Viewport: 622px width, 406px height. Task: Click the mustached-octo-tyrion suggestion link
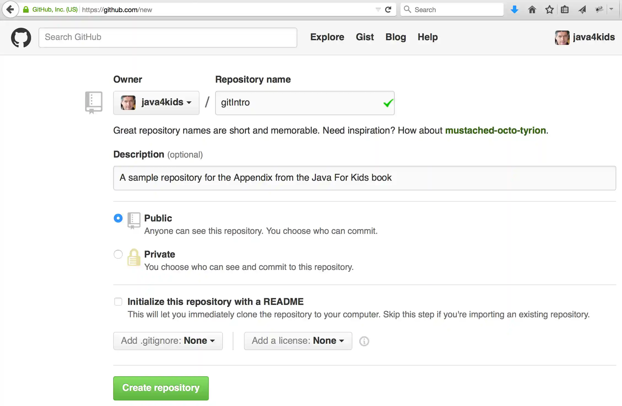tap(495, 130)
